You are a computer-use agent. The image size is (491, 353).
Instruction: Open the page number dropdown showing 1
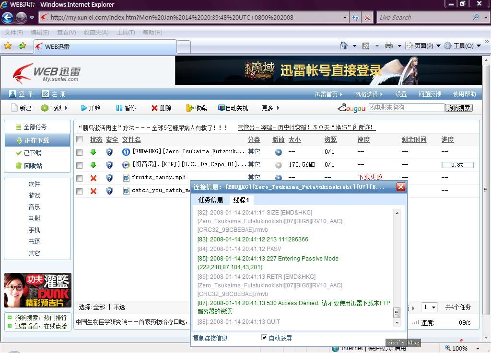pyautogui.click(x=429, y=307)
